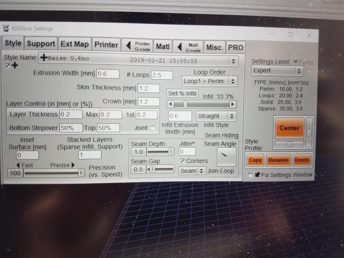Close the KISSlicer Settings window
344x258 pixels.
(309, 35)
